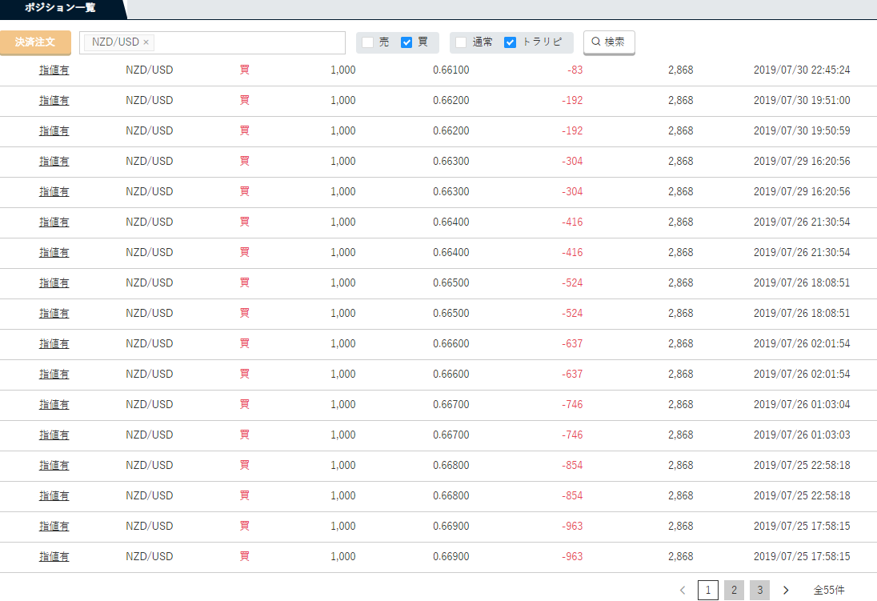Click -746 loss in 01:03:03 row
Viewport: 877px width, 601px height.
[x=572, y=435]
